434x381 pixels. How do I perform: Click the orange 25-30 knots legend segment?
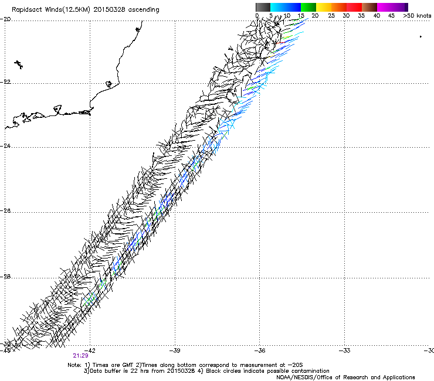[339, 7]
